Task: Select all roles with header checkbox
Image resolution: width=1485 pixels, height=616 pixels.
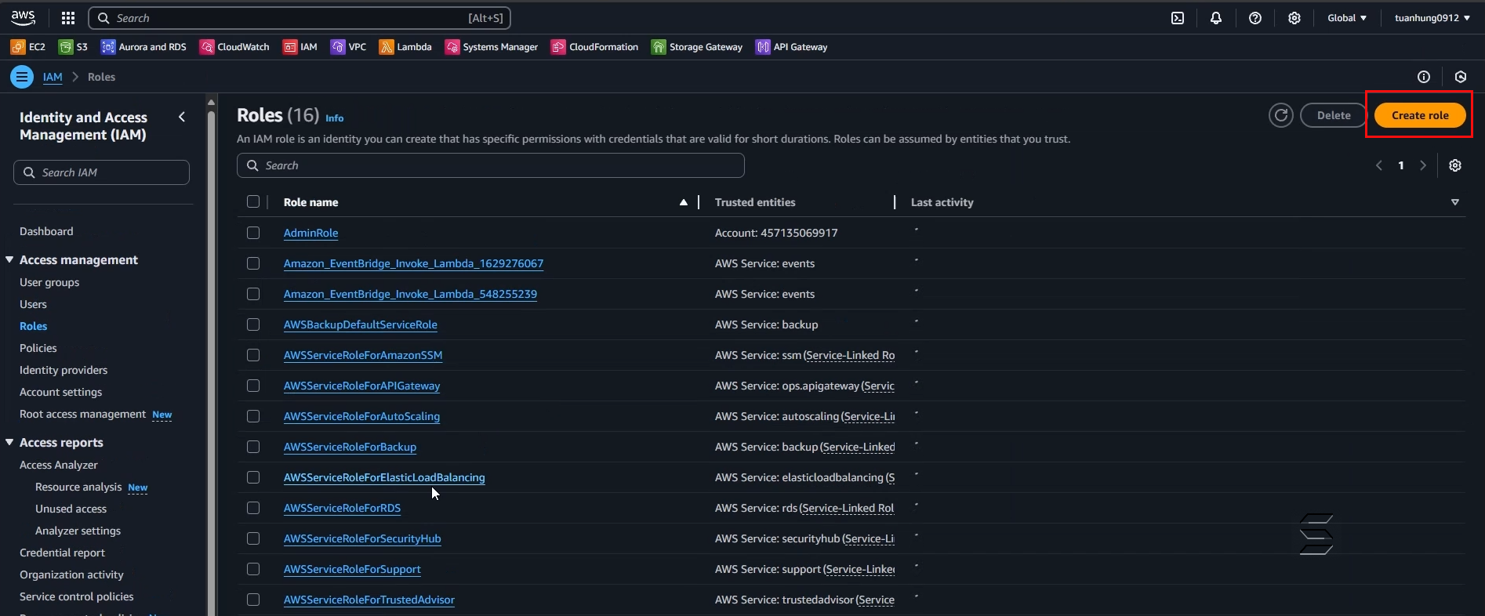Action: coord(253,201)
